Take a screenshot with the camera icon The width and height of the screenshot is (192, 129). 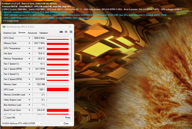click(x=61, y=32)
